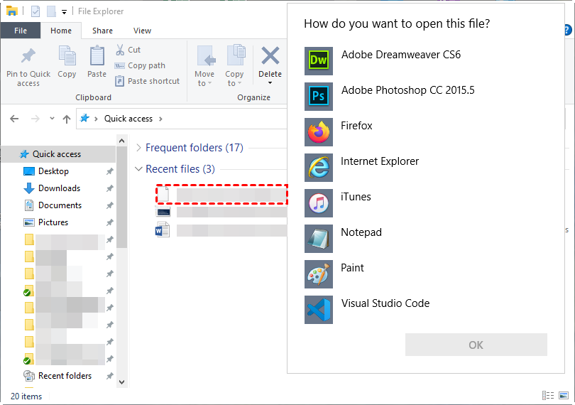
Task: Open Recent folders in navigation pane
Action: 65,376
